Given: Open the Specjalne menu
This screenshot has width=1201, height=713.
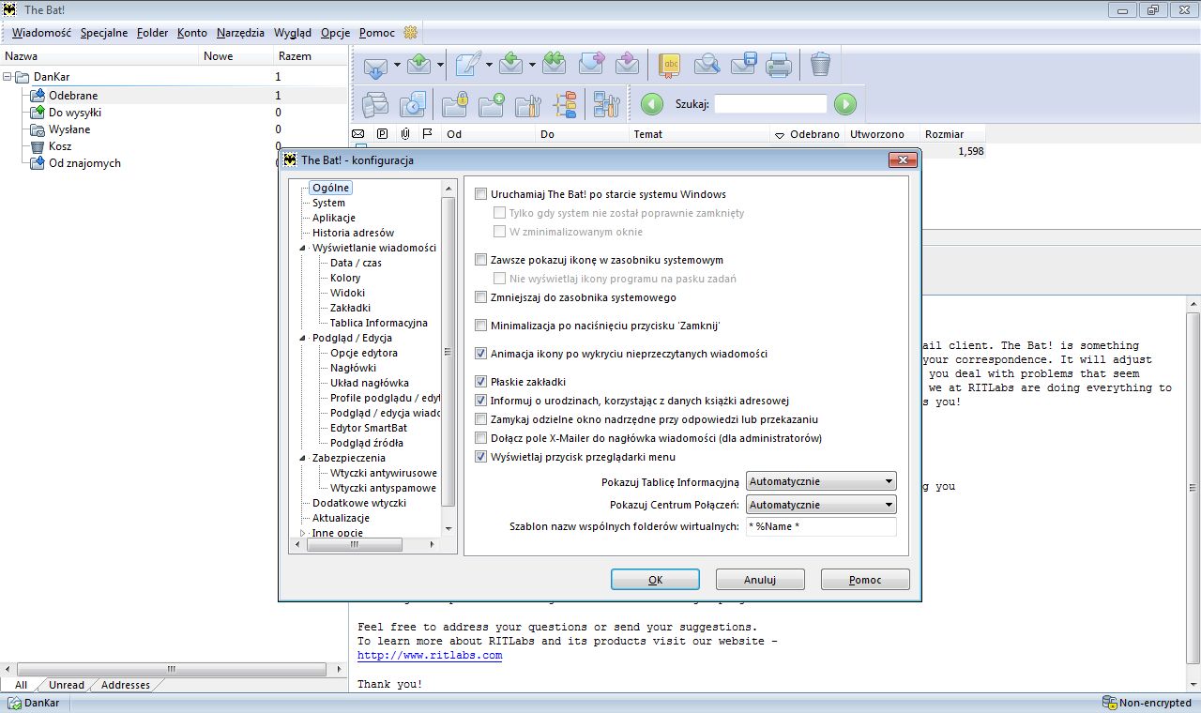Looking at the screenshot, I should pyautogui.click(x=104, y=33).
